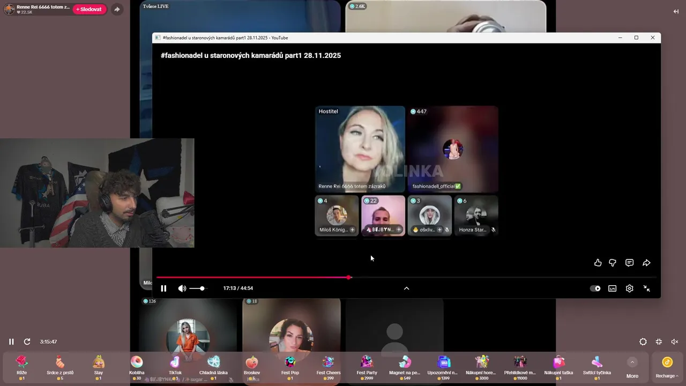Send the Nákupní taška gift
Screen dimensions: 686x386
point(558,367)
